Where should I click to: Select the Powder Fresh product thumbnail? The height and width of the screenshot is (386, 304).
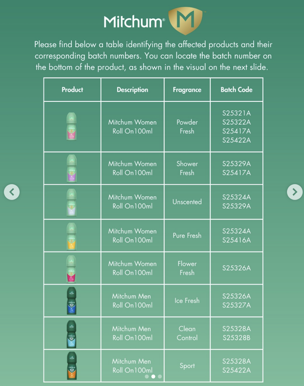(x=72, y=126)
